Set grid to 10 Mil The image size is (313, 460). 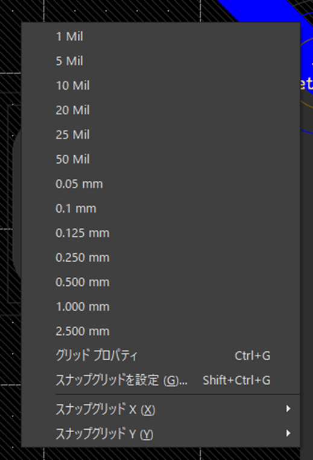(x=160, y=86)
